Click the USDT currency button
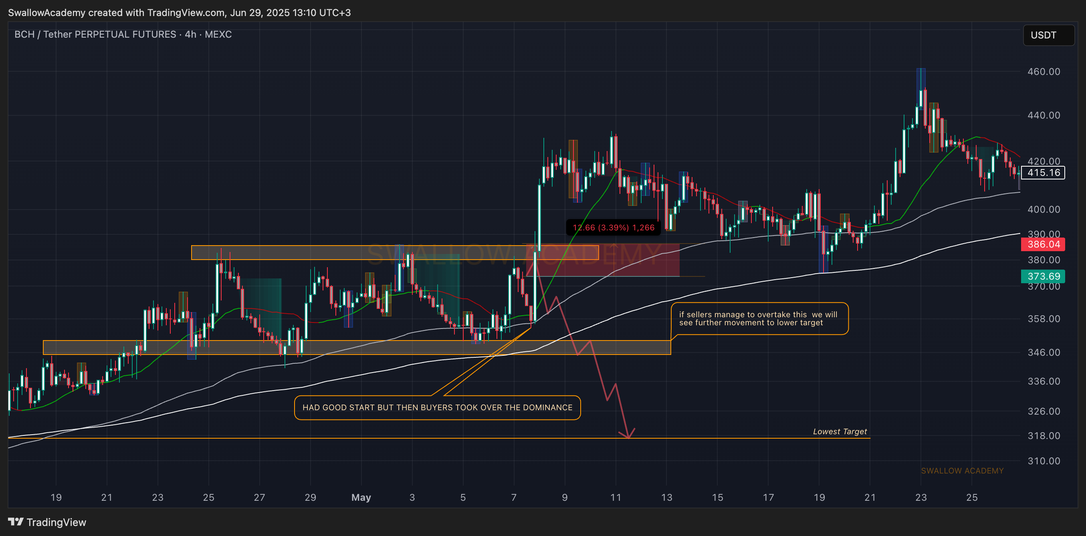This screenshot has width=1086, height=536. tap(1048, 35)
